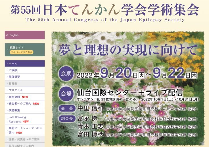Viewport: 209px width, 147px height.
Task: Click the chevron next to 視聴サイト
Action: pos(7,50)
